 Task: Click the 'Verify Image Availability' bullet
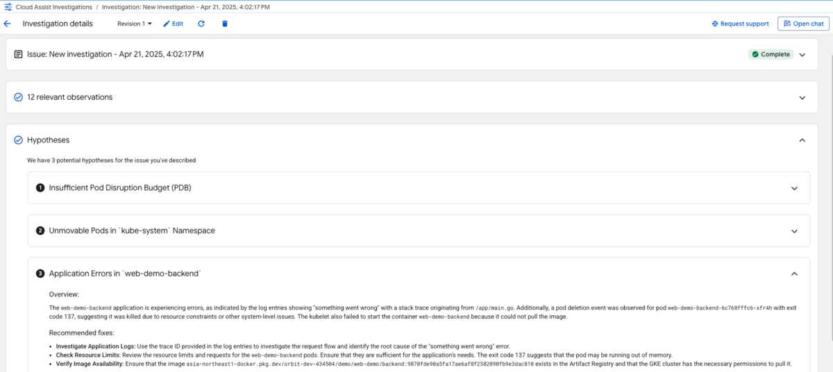[91, 364]
